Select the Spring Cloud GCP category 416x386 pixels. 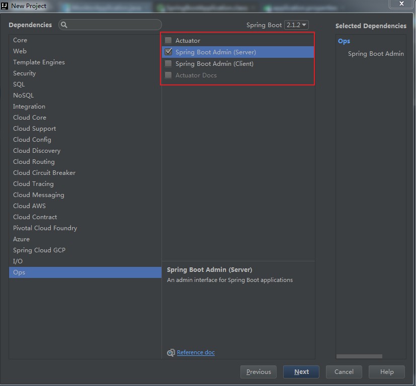pyautogui.click(x=85, y=250)
